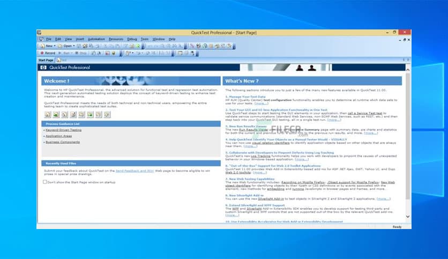
Task: Open the Application Areas link
Action: tap(58, 136)
